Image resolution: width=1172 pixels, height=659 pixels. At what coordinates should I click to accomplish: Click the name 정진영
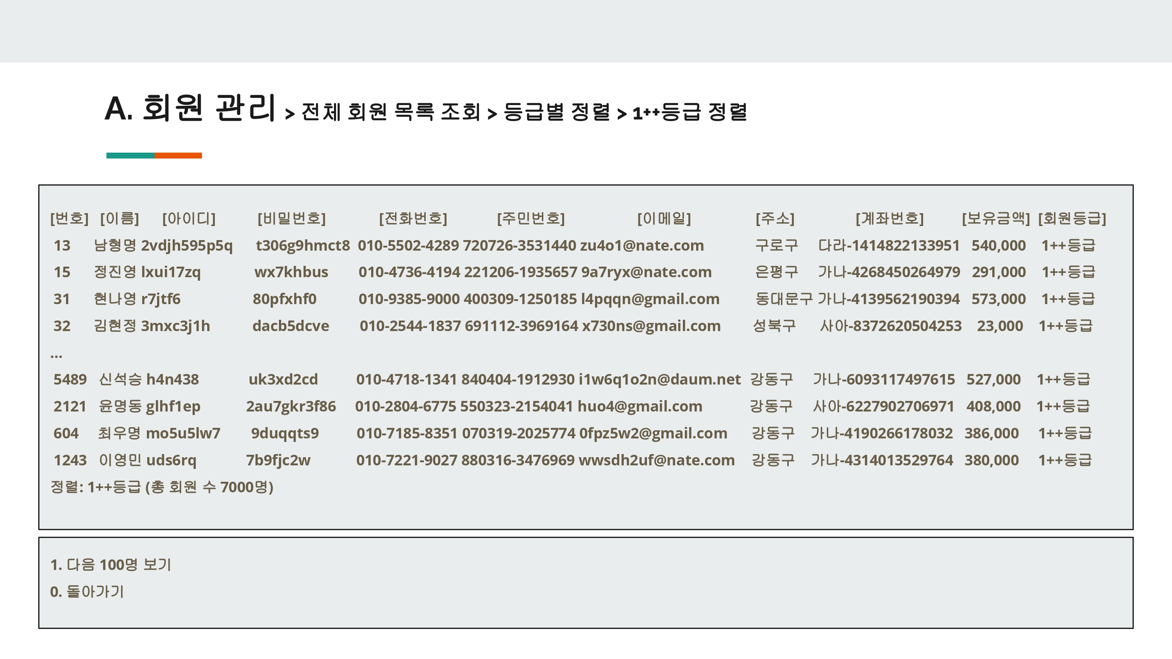click(x=114, y=272)
